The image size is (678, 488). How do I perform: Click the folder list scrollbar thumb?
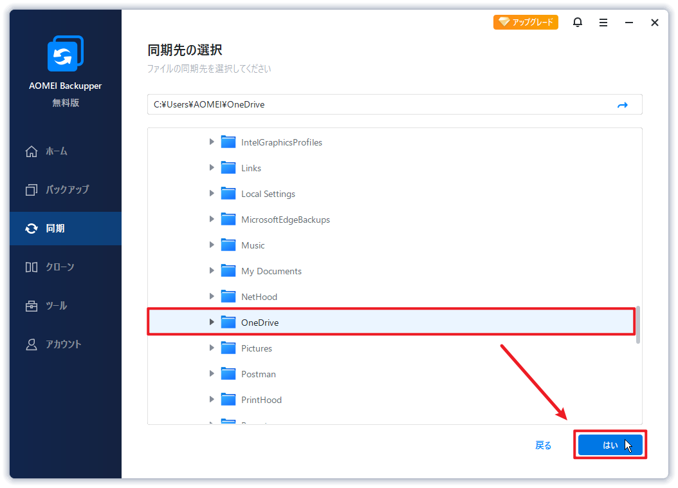[637, 324]
